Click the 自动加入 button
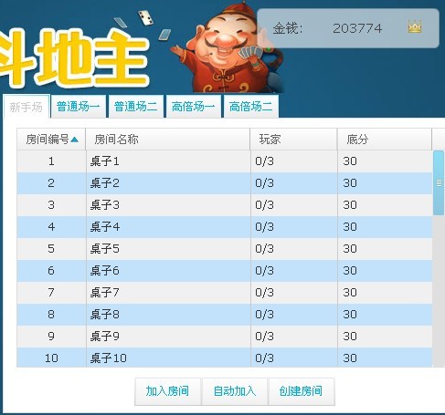The width and height of the screenshot is (445, 415). (235, 391)
